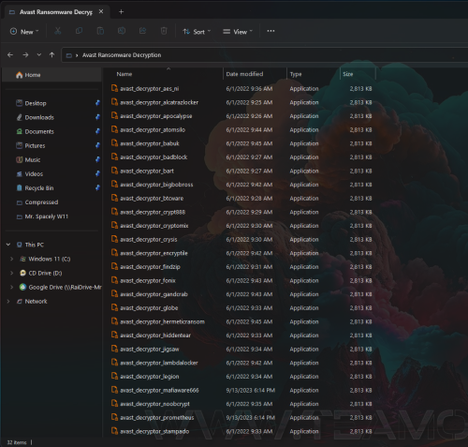The width and height of the screenshot is (468, 447).
Task: Expand the Network tree node
Action: [8, 302]
